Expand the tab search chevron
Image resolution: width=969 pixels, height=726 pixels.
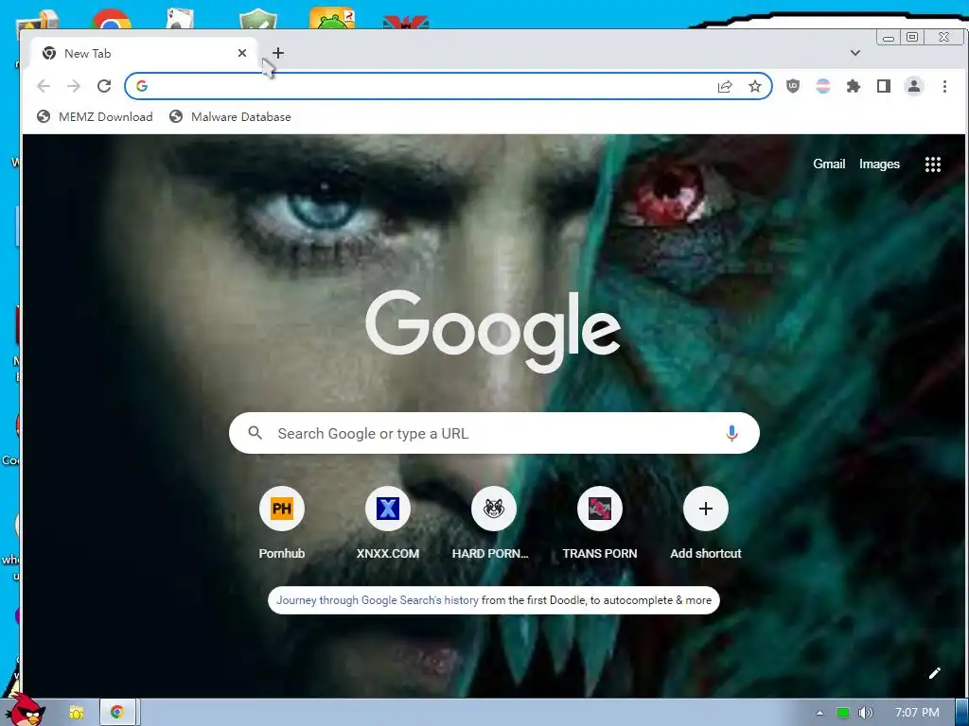[x=855, y=53]
